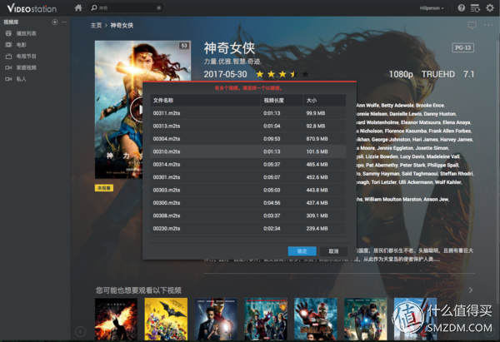Image resolution: width=500 pixels, height=342 pixels.
Task: Add a new video library
Action: [55, 22]
